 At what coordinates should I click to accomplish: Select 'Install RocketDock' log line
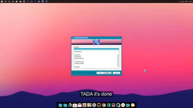(x=79, y=58)
